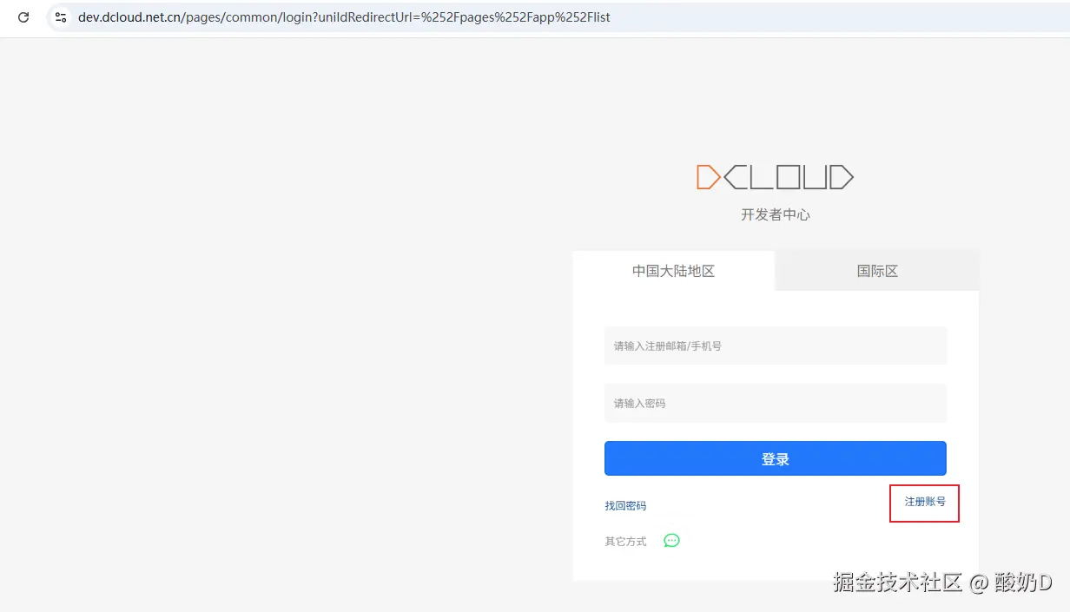The image size is (1070, 612).
Task: Click the 开发者中心 heading text
Action: tap(776, 214)
